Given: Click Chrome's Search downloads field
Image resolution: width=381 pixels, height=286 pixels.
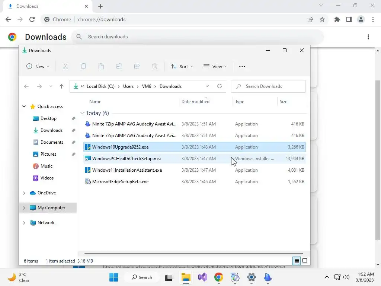Looking at the screenshot, I should [197, 37].
